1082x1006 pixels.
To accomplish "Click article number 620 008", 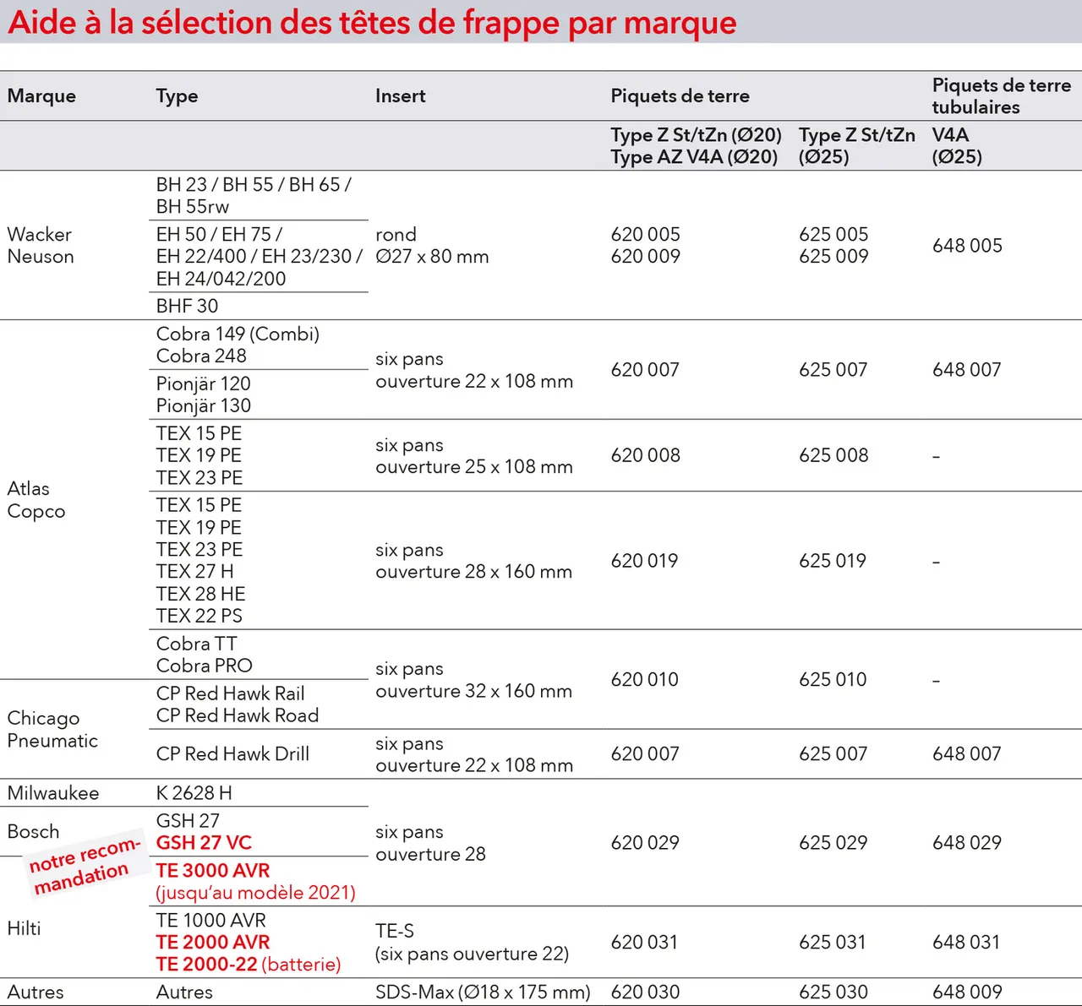I will [645, 455].
